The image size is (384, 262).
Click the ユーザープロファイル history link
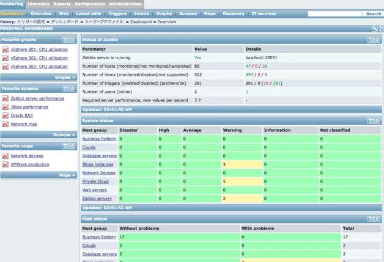tap(104, 22)
